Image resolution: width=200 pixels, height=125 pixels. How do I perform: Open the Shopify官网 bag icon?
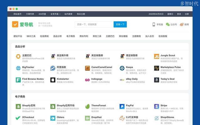18,107
